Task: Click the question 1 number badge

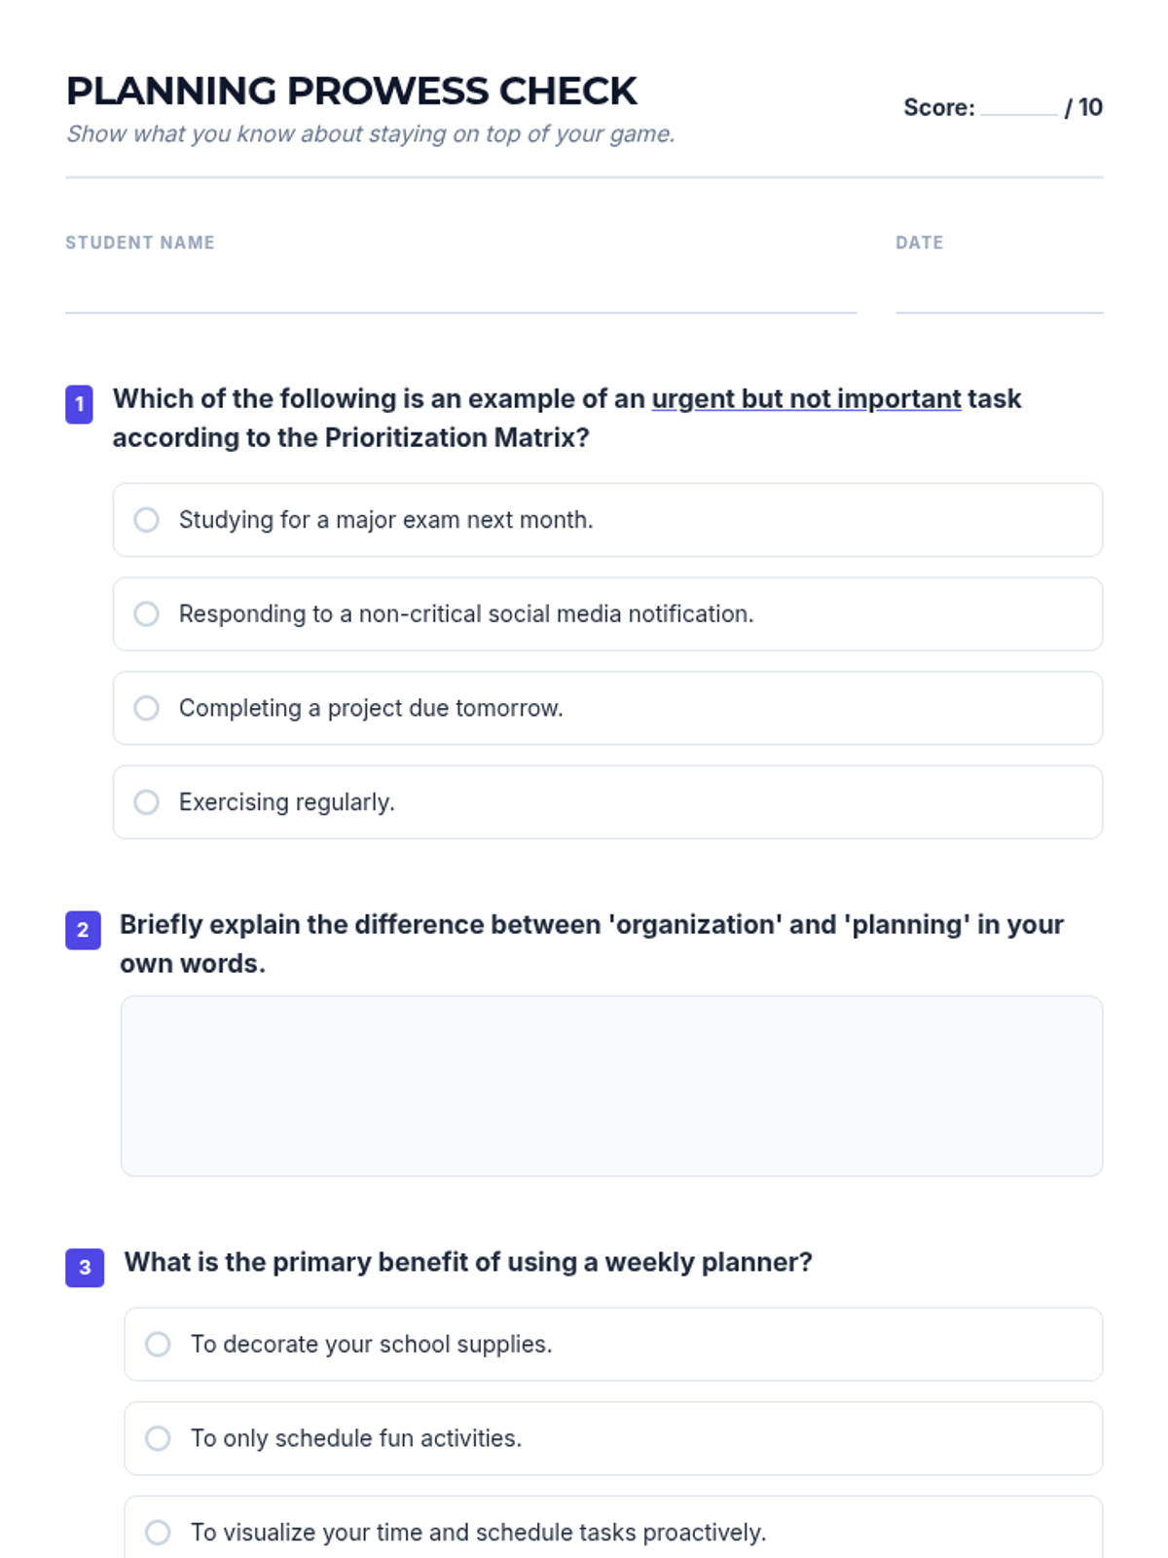Action: (x=80, y=404)
